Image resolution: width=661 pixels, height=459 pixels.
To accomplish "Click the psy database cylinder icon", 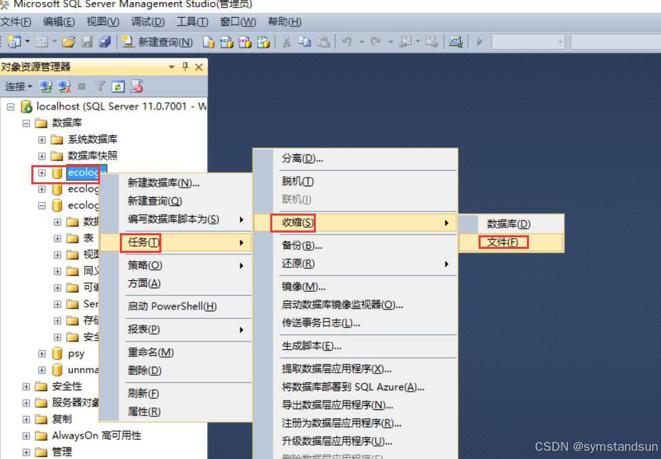I will click(57, 354).
